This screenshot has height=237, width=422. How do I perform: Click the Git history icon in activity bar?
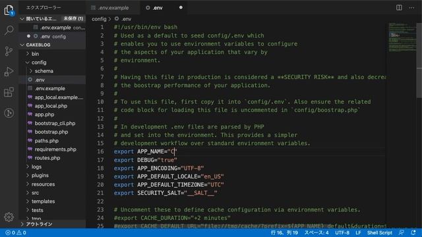point(9,113)
